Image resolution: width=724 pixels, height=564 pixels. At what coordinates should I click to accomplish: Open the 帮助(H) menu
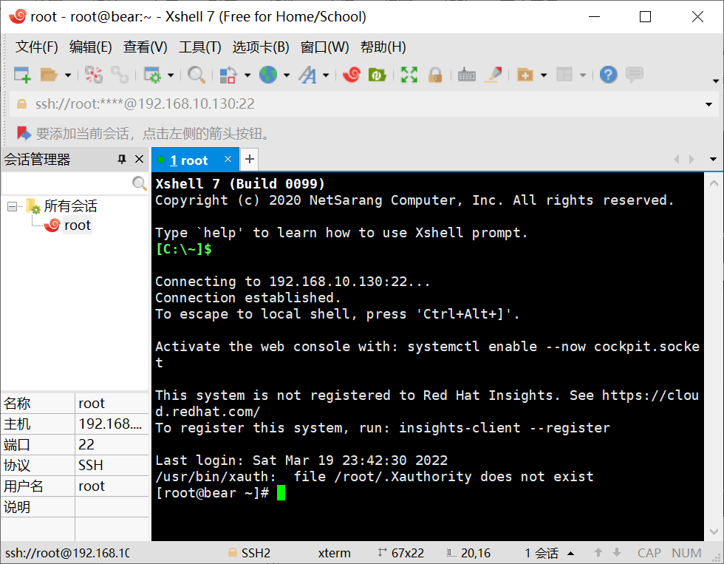click(383, 47)
